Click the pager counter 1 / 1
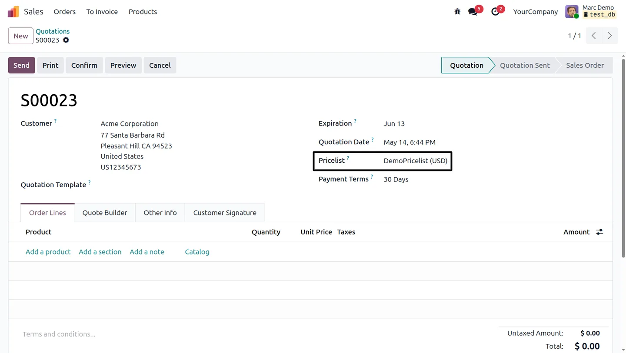 pos(575,36)
